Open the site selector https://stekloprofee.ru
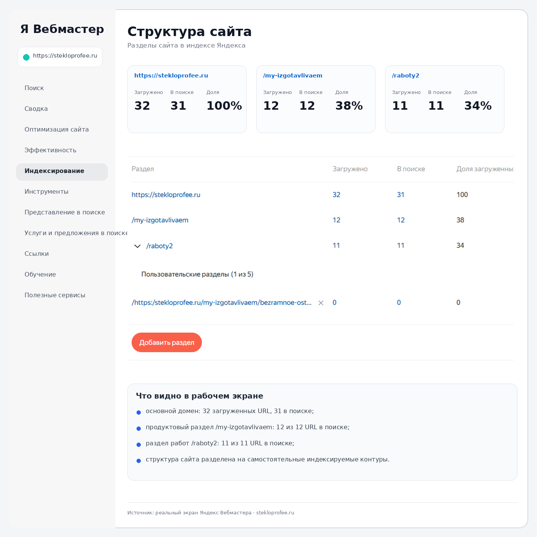537x537 pixels. point(60,57)
